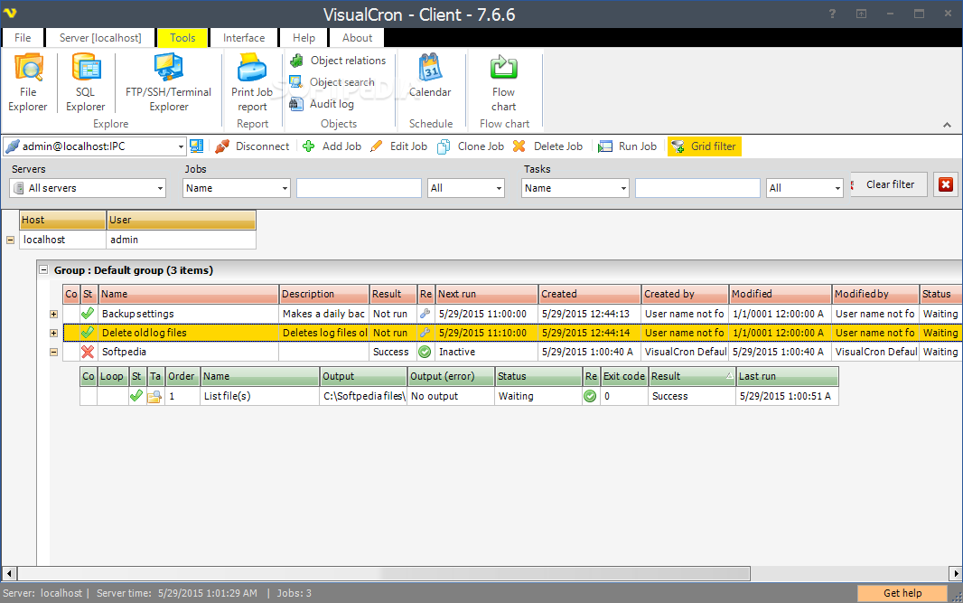Click the Jobs filter text field

point(359,188)
